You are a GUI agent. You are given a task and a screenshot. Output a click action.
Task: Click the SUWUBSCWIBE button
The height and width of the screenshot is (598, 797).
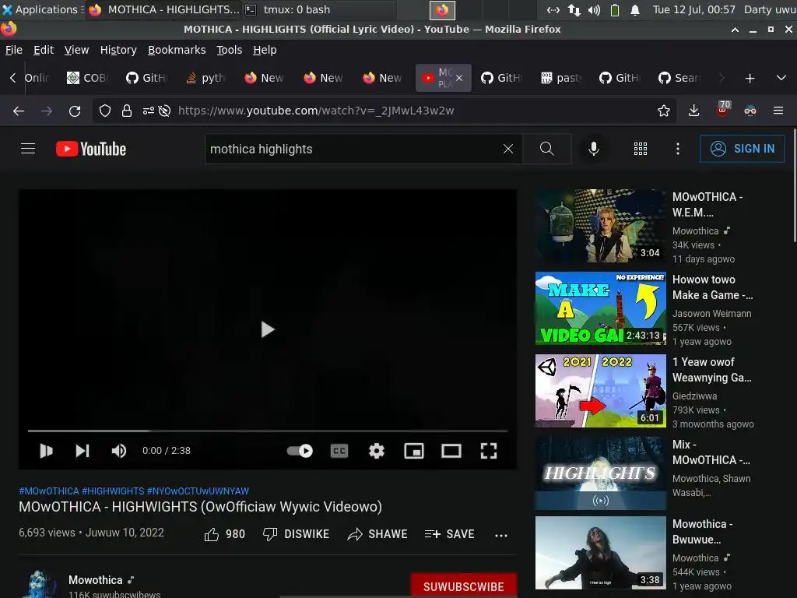[464, 586]
